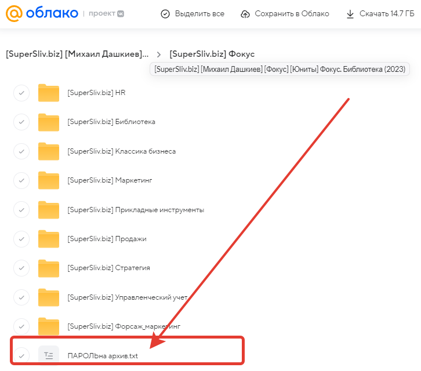
Task: Click Скачать 14.7 ГБ button label
Action: (387, 14)
